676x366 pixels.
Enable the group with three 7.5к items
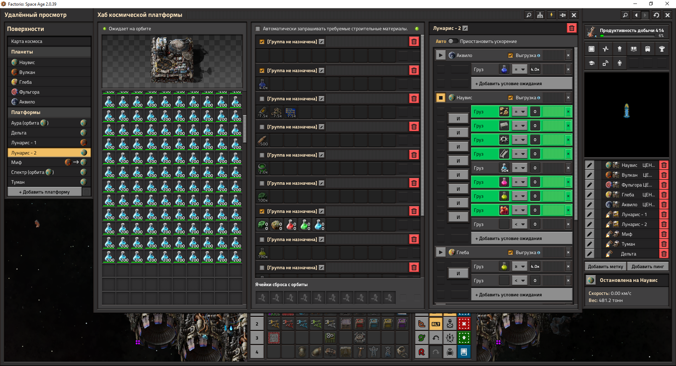(x=262, y=99)
